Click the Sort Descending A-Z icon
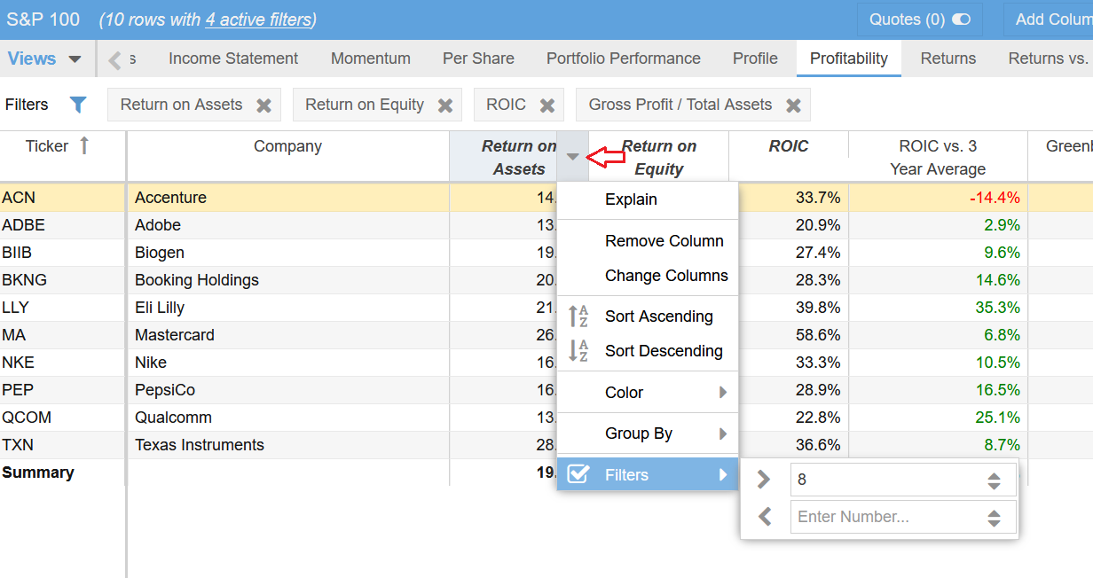Viewport: 1093px width, 578px height. (x=578, y=351)
